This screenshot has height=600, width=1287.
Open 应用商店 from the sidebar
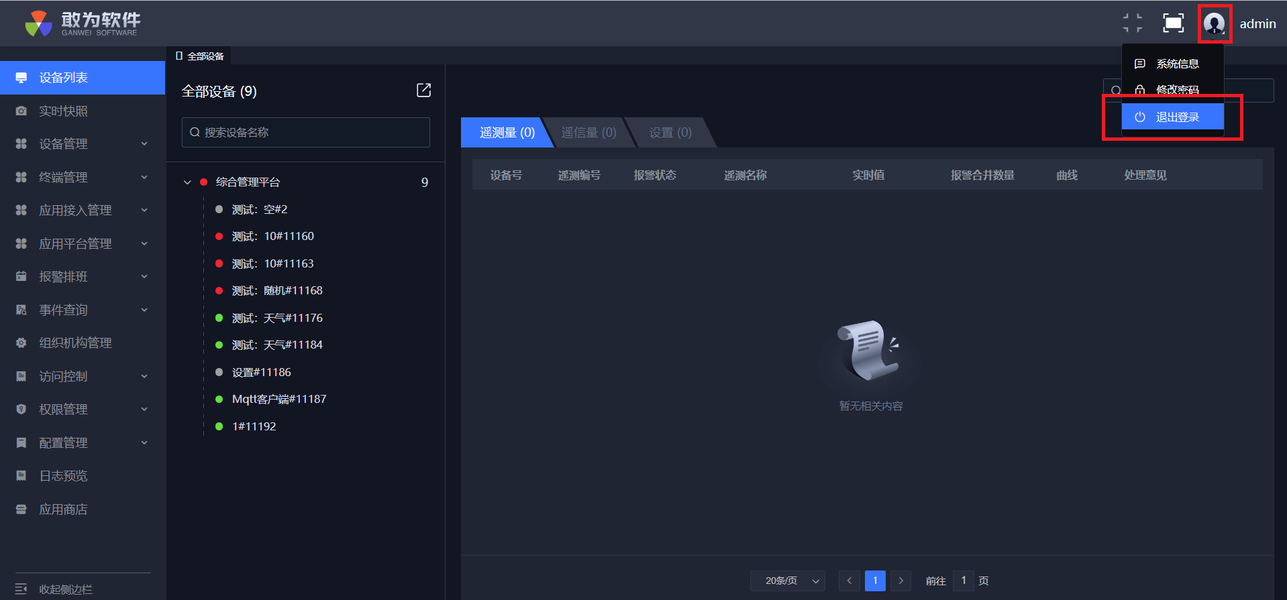coord(63,509)
